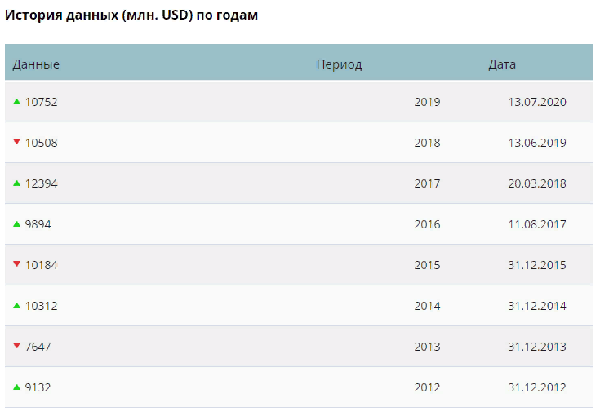This screenshot has width=600, height=420.
Task: Click the date 31.12.2013
Action: click(x=536, y=347)
